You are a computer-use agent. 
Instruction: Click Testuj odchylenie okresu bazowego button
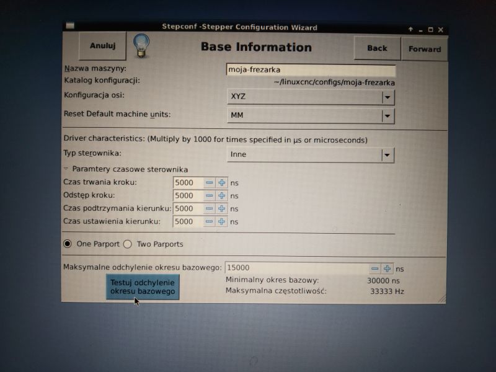[x=142, y=286]
